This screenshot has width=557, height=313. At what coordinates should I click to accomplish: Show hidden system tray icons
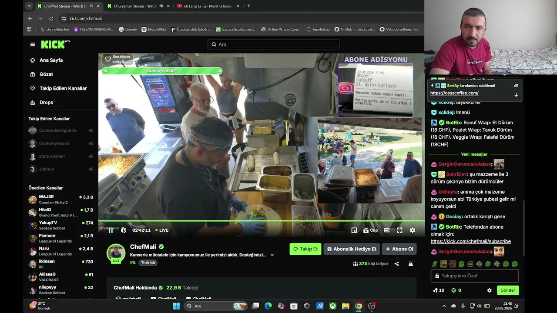[444, 306]
